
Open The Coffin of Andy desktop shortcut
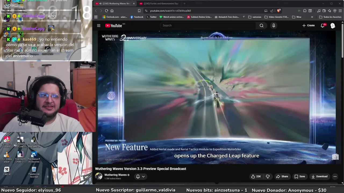tap(34, 142)
